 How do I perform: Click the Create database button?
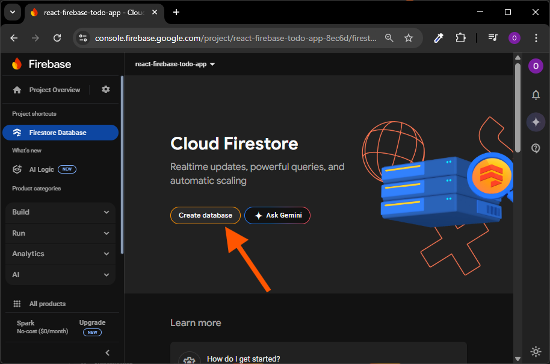(205, 215)
